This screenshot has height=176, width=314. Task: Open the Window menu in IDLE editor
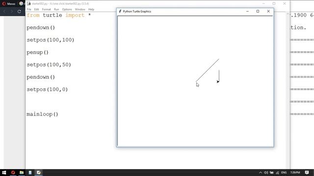[x=80, y=9]
